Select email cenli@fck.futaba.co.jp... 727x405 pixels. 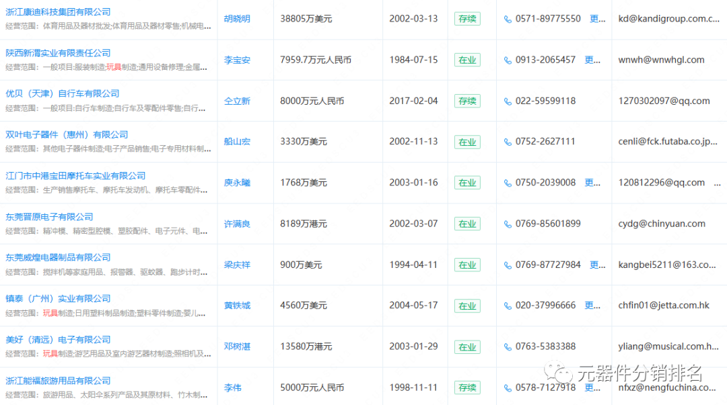click(668, 142)
